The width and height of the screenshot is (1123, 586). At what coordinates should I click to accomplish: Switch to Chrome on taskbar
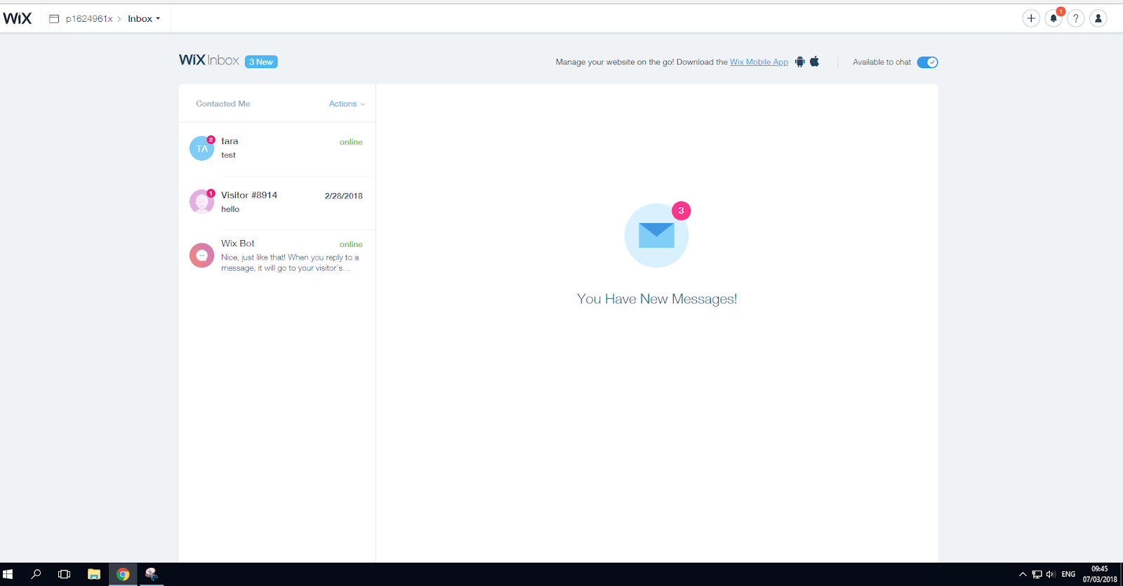pos(123,574)
